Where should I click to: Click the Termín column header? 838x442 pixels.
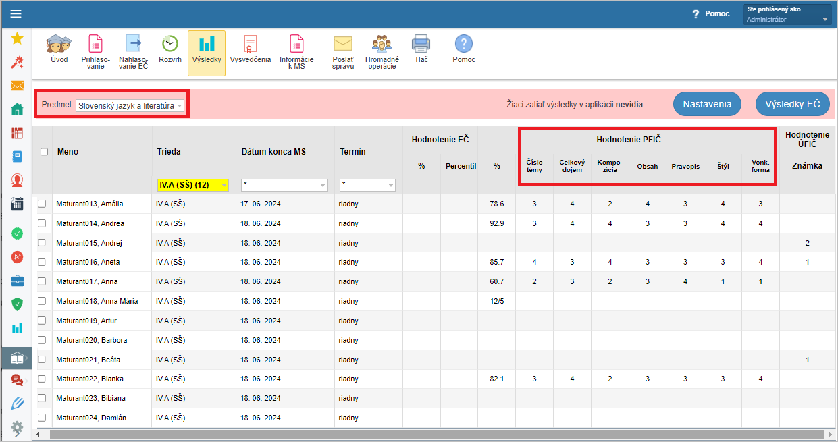click(352, 152)
